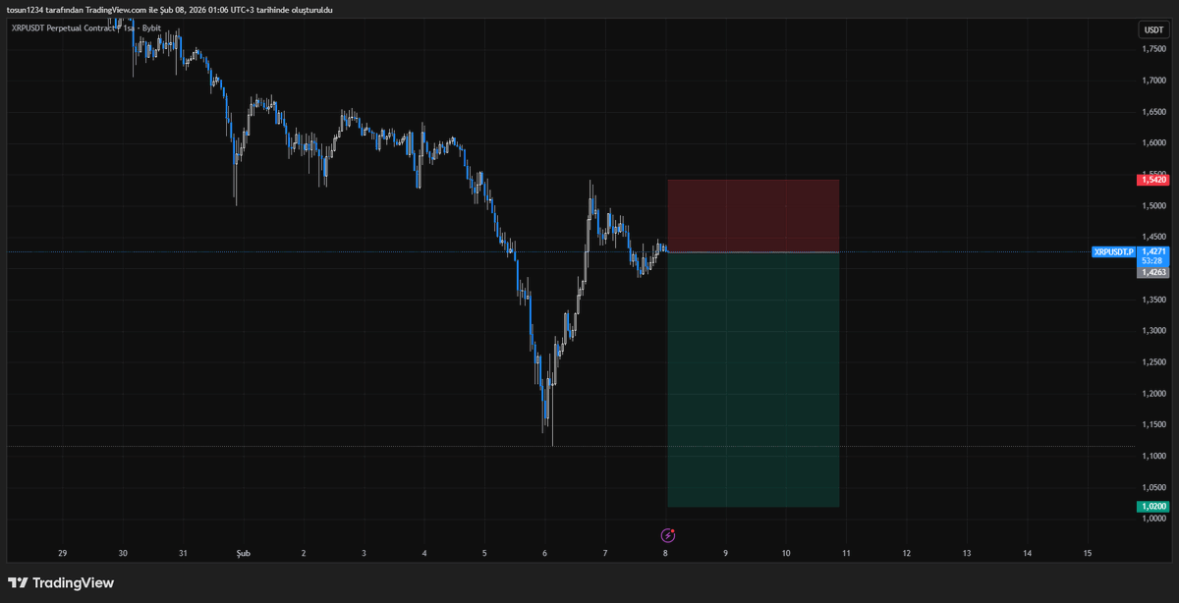Click the 13 date label on the time axis
The width and height of the screenshot is (1179, 603).
(967, 554)
